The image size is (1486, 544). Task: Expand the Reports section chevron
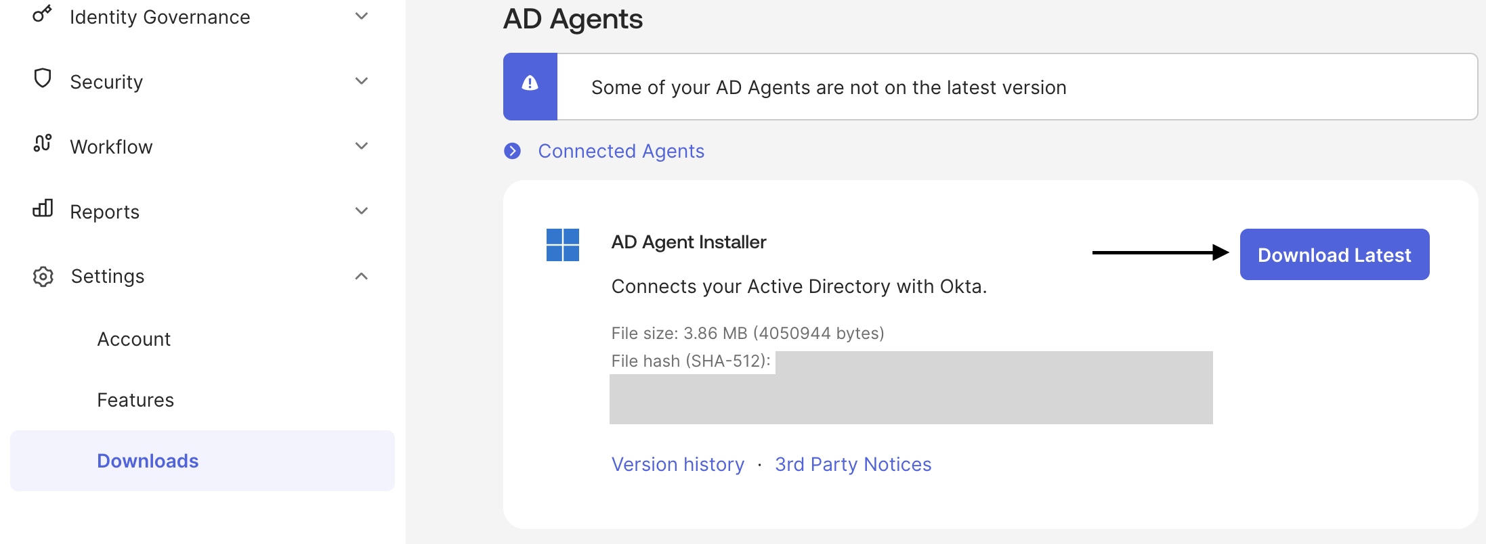(362, 210)
